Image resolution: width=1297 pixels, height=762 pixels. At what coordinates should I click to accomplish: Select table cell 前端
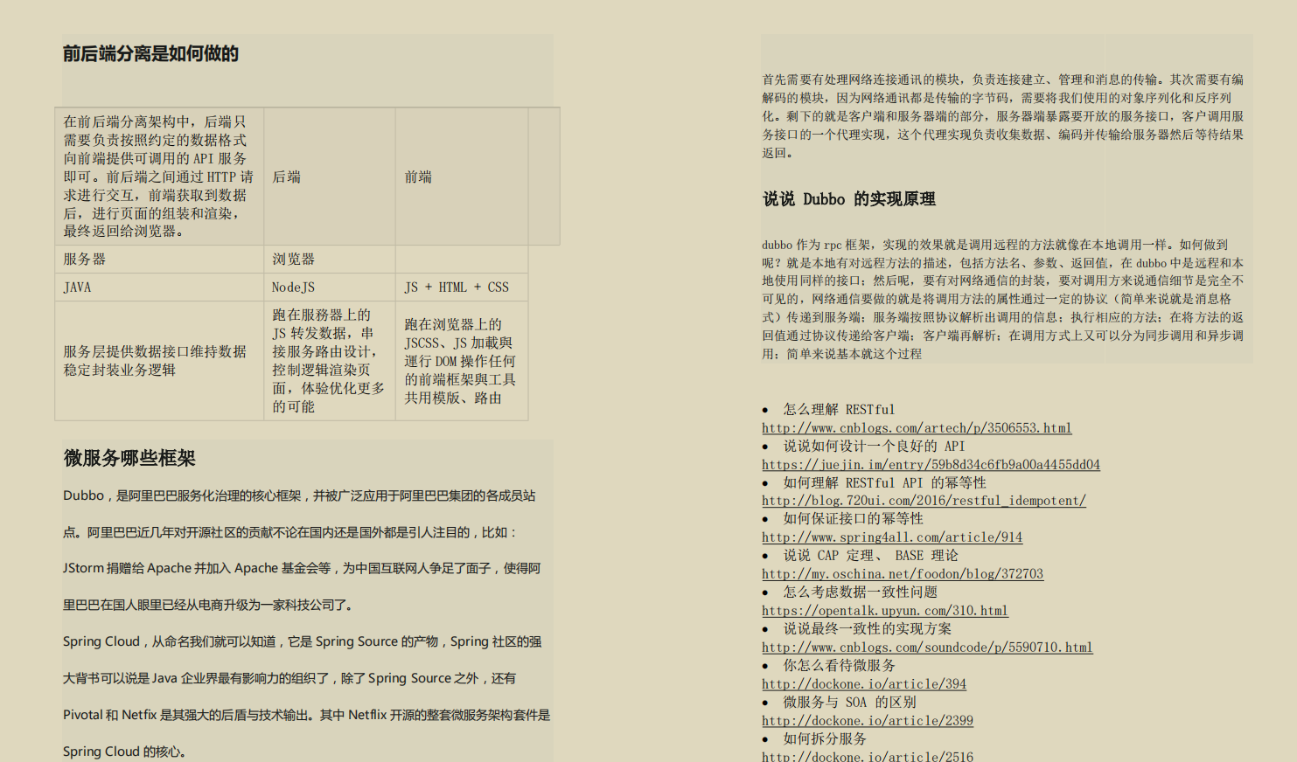[x=462, y=177]
